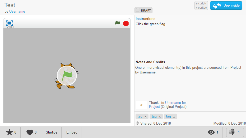
Task: Click the eye views icon
Action: point(211,132)
